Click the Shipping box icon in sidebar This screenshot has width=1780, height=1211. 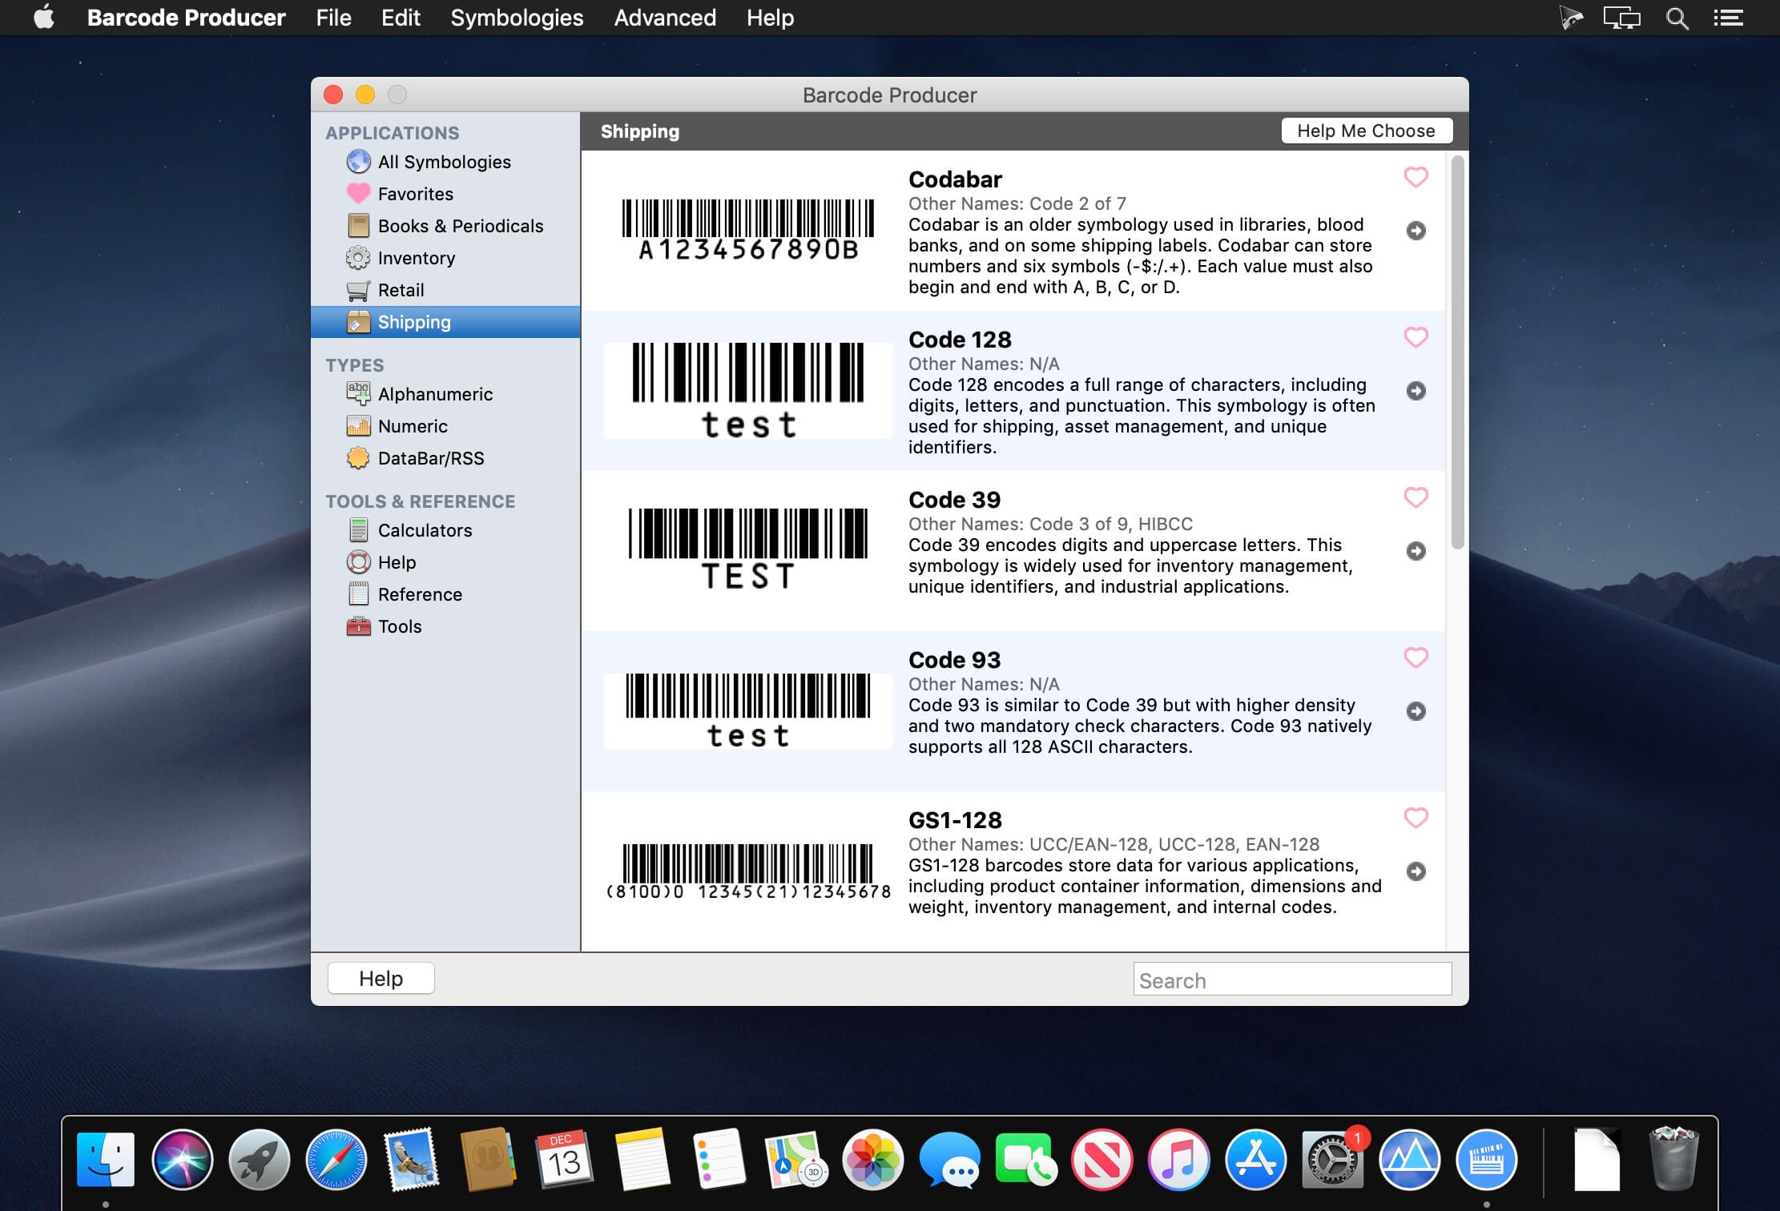[358, 322]
